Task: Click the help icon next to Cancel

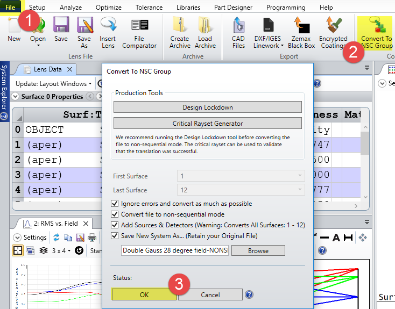Action: click(249, 294)
